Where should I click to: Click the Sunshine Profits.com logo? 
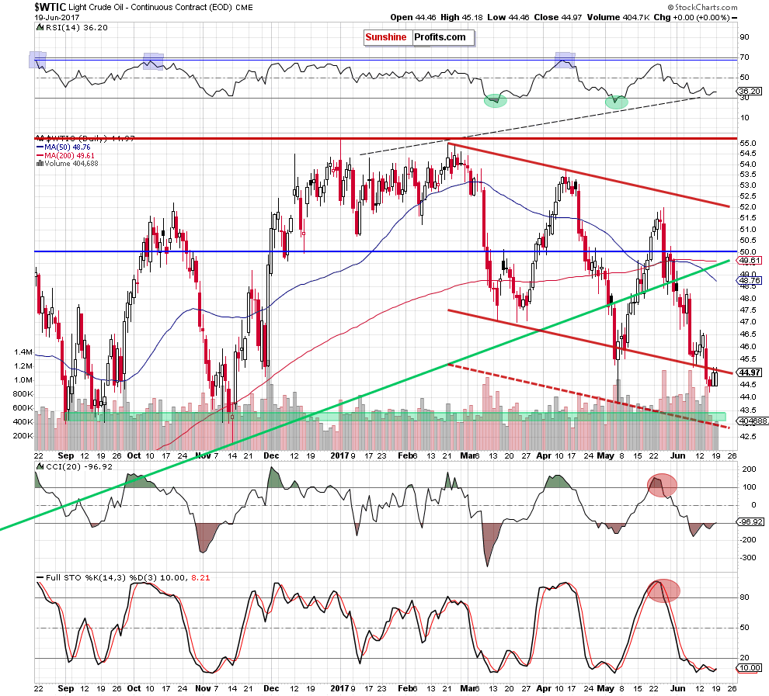pos(419,37)
